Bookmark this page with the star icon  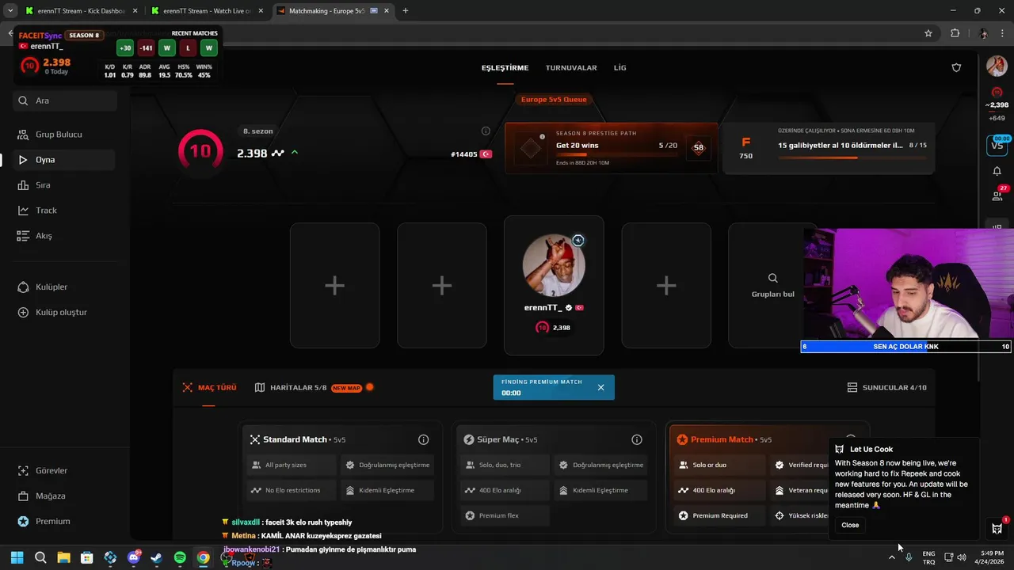point(928,33)
